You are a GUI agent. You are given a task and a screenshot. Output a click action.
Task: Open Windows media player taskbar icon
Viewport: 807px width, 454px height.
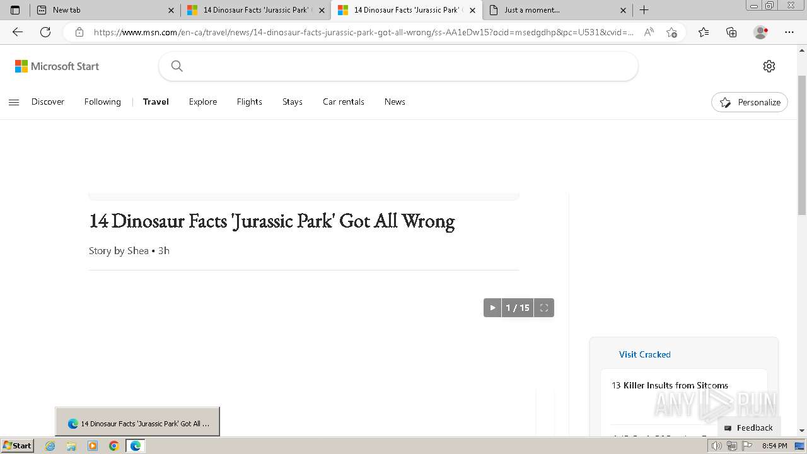click(93, 446)
